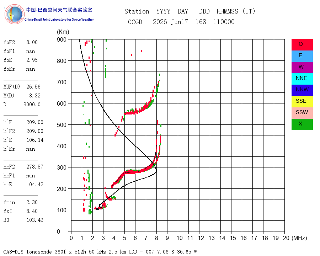Click the station code OCGD

tap(135, 22)
